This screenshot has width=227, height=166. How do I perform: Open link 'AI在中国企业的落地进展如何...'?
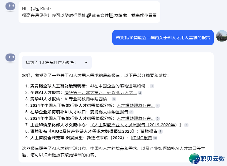[x=119, y=86]
